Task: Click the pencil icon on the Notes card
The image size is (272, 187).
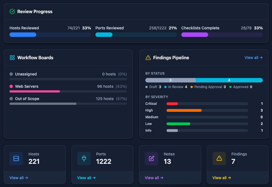Action: click(151, 158)
